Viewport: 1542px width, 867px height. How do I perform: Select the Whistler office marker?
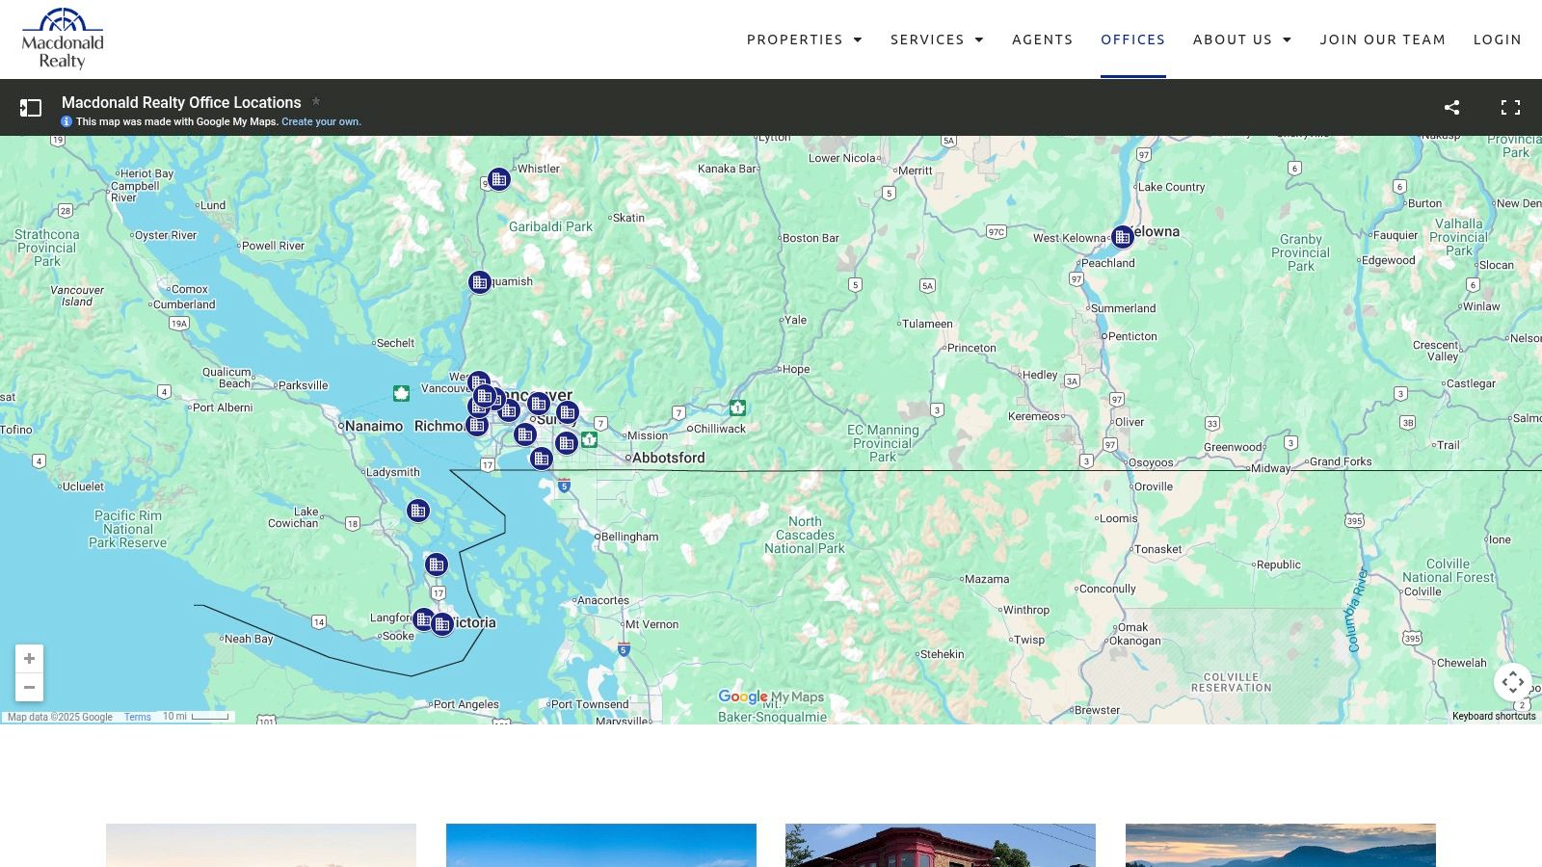498,178
